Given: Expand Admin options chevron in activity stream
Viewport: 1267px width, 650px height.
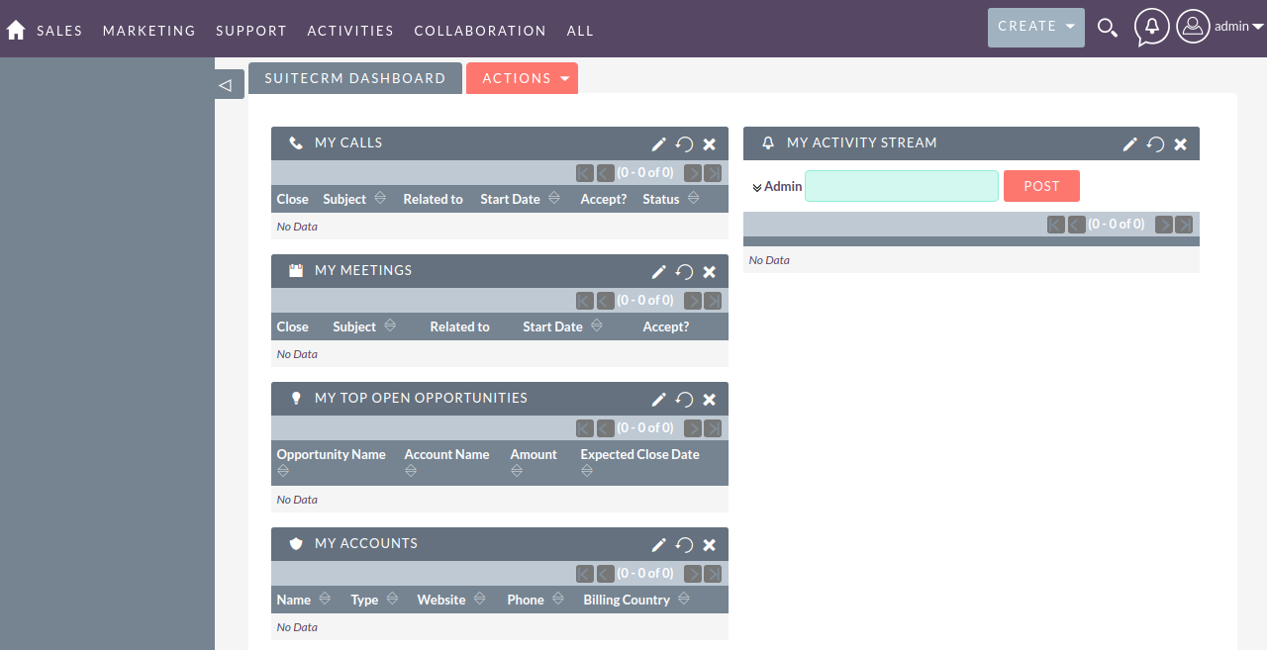Looking at the screenshot, I should point(757,187).
